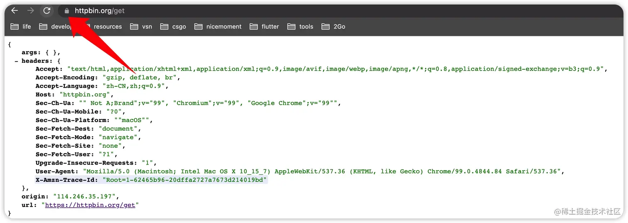Click the args key
The image size is (628, 223).
pyautogui.click(x=32, y=52)
